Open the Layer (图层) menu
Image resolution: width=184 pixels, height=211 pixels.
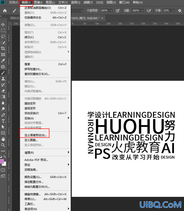point(50,2)
